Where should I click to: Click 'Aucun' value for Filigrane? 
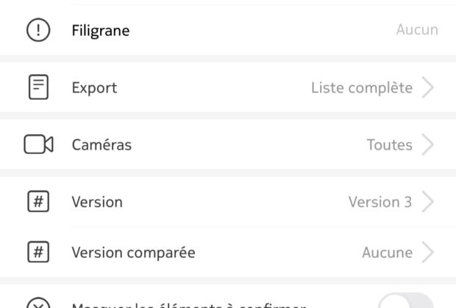point(417,29)
